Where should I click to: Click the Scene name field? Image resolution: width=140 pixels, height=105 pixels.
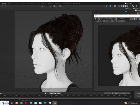pyautogui.click(x=133, y=3)
